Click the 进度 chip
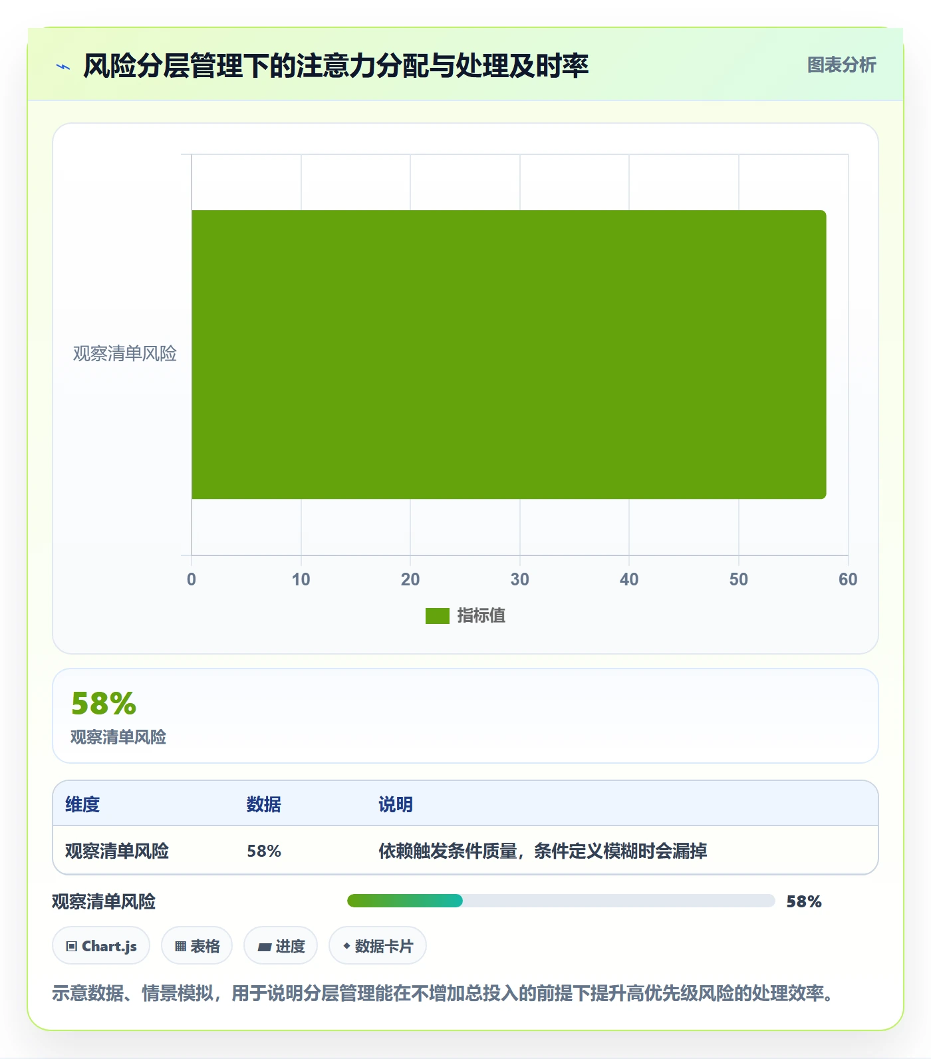 point(281,946)
